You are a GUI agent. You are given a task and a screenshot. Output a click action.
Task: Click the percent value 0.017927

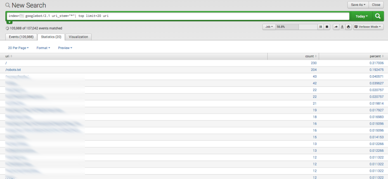(x=377, y=110)
